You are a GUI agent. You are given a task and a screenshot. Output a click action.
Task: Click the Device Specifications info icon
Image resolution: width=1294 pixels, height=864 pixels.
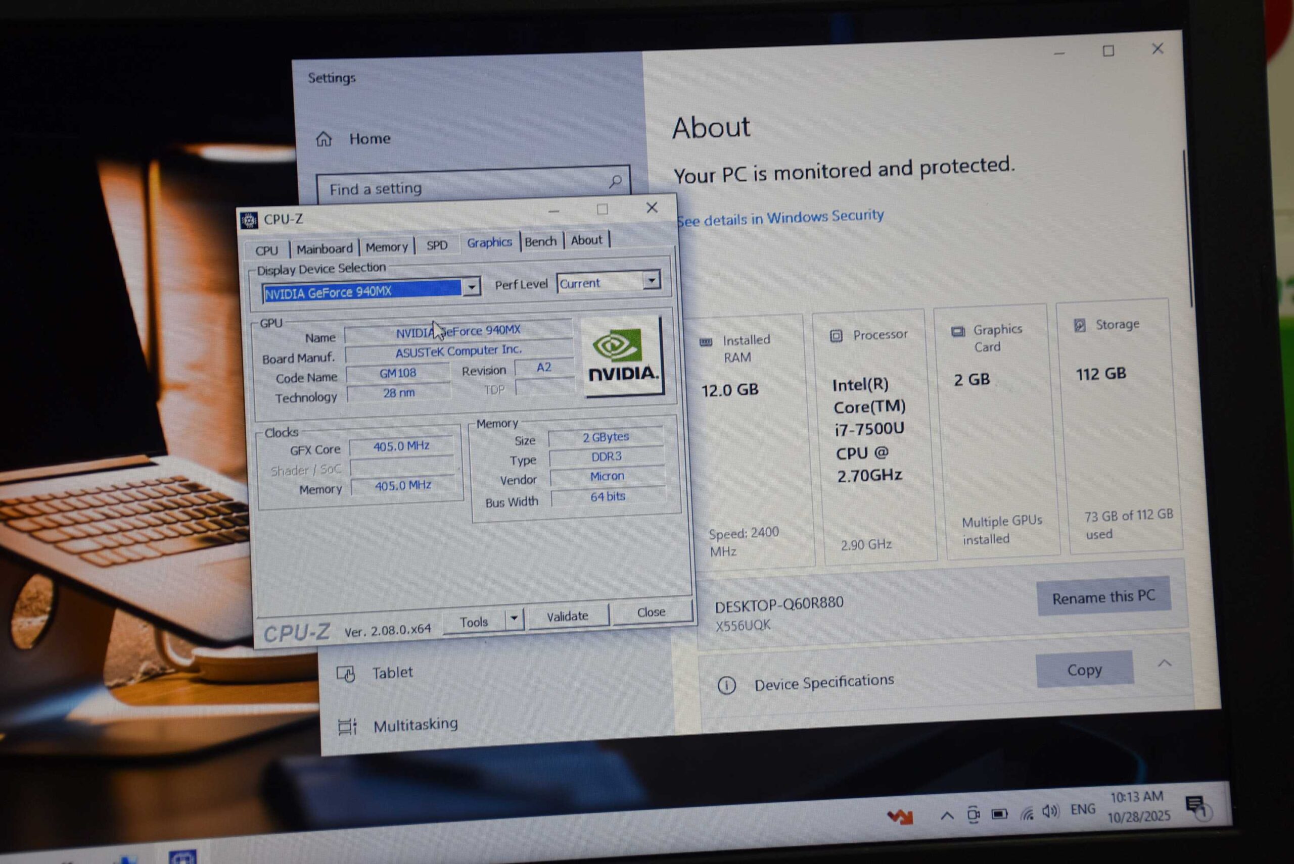(726, 685)
